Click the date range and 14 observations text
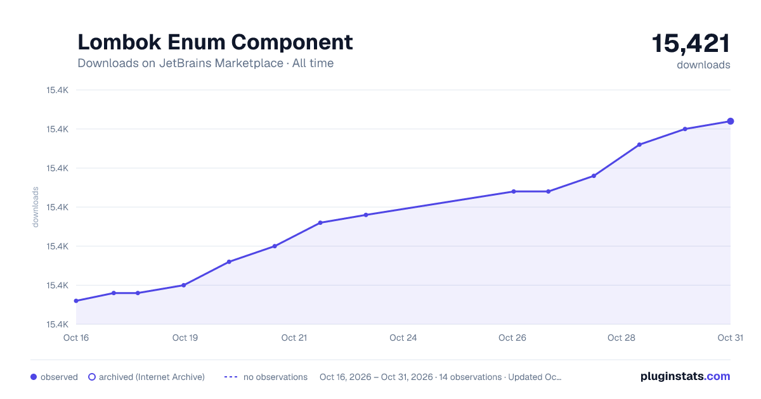This screenshot has height=399, width=761. [441, 377]
